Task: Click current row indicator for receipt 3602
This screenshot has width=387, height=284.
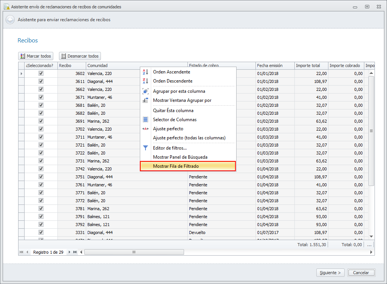Action: (22, 73)
